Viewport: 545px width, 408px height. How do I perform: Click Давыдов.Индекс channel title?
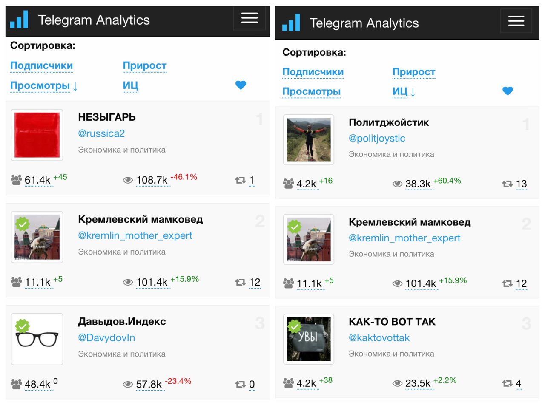[x=122, y=322]
